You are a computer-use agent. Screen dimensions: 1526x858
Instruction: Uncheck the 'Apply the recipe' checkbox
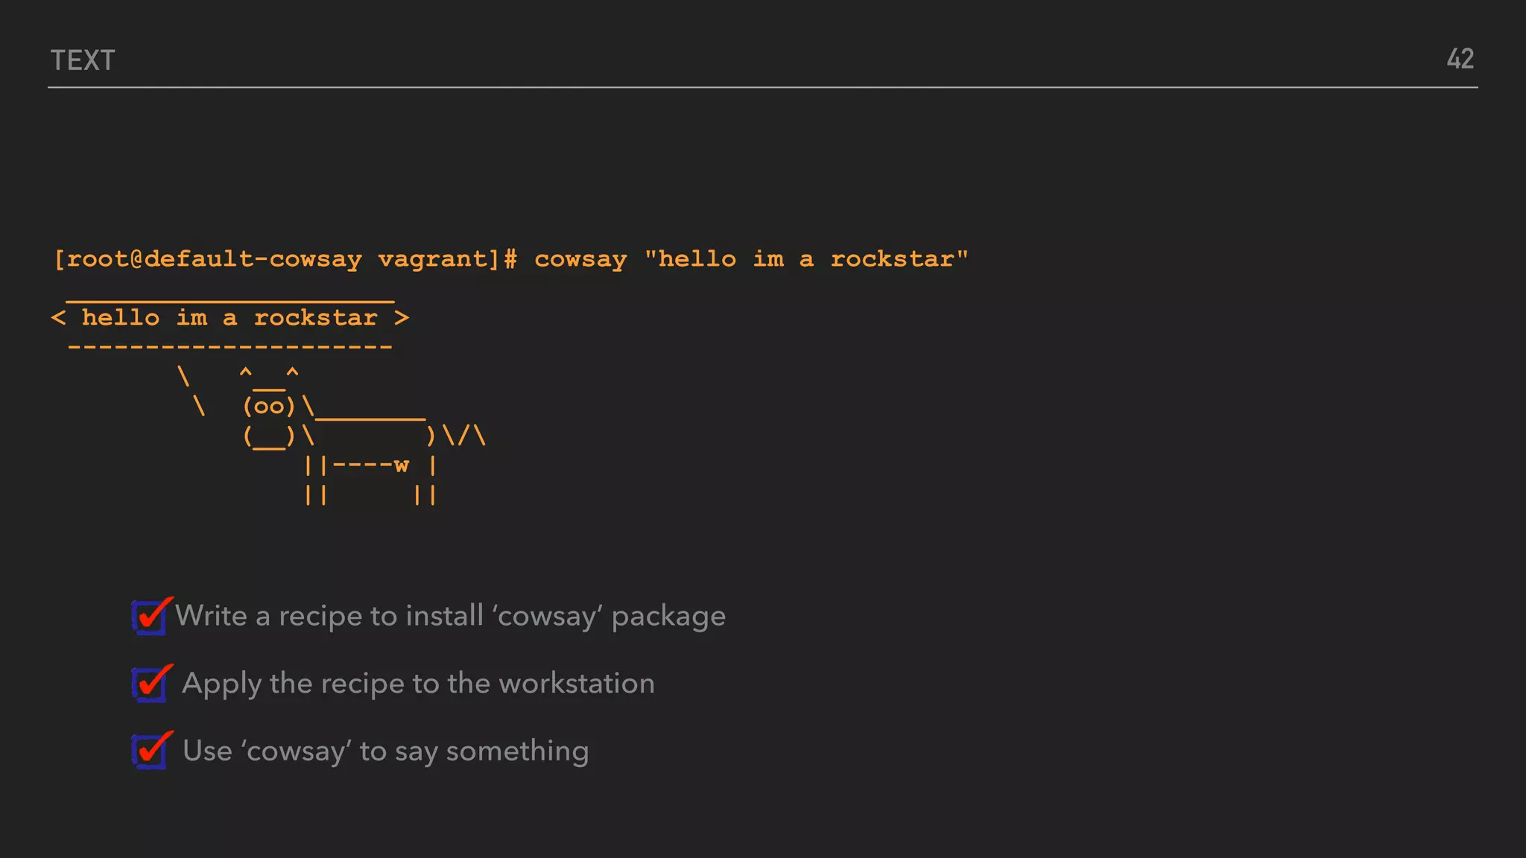tap(150, 684)
